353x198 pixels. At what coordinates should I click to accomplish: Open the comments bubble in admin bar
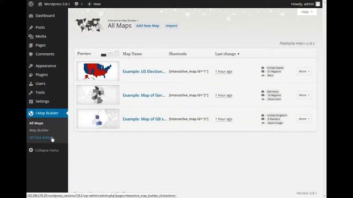[77, 4]
